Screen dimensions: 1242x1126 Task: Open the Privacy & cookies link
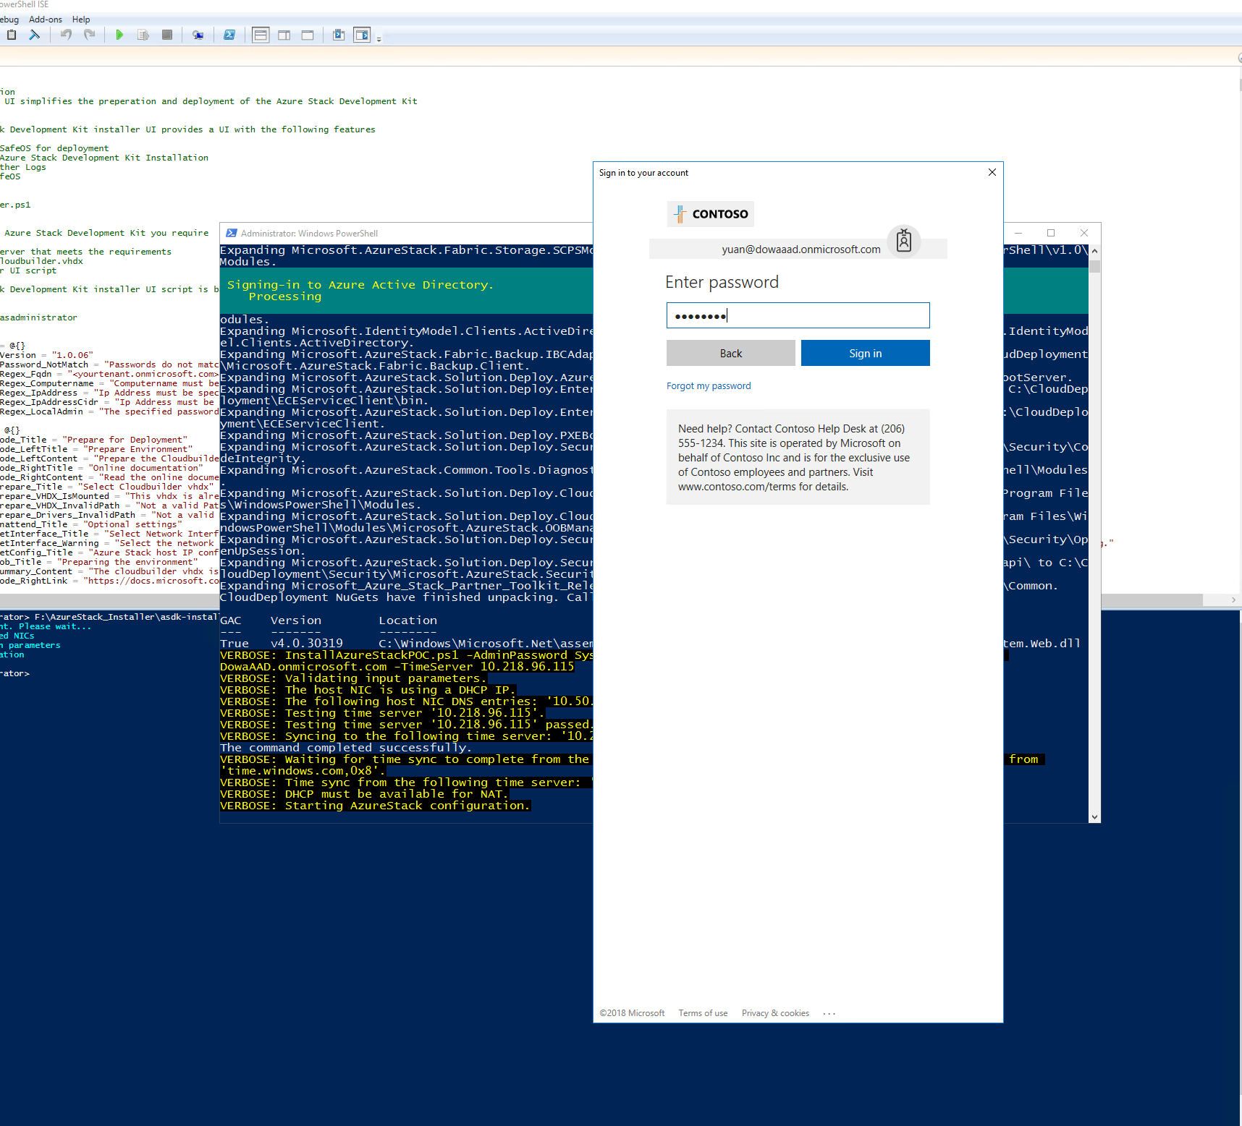click(x=775, y=1013)
